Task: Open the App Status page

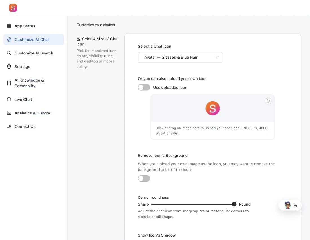Action: [34, 26]
